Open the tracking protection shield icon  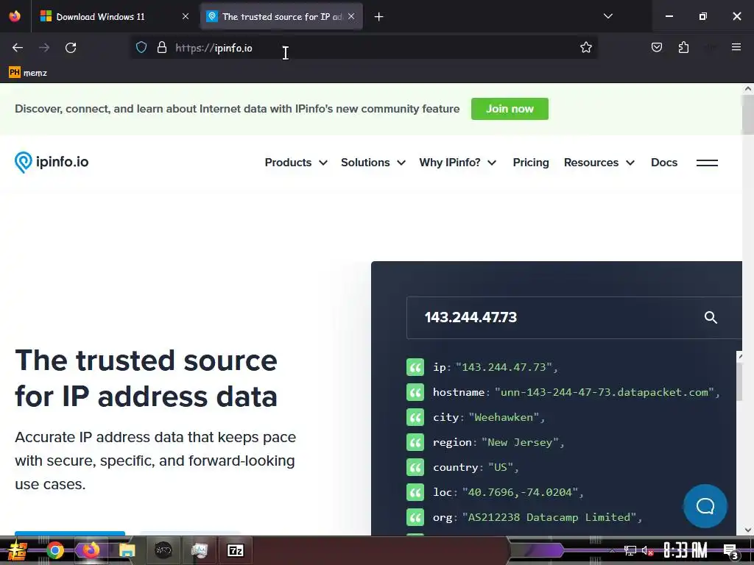(x=141, y=48)
